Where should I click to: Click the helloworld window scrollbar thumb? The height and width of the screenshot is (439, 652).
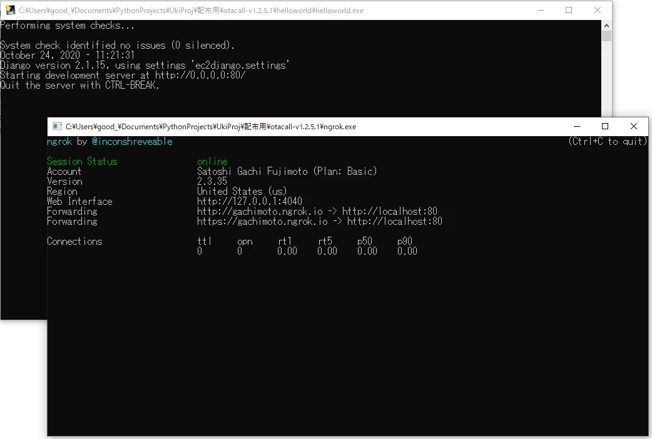coord(607,36)
